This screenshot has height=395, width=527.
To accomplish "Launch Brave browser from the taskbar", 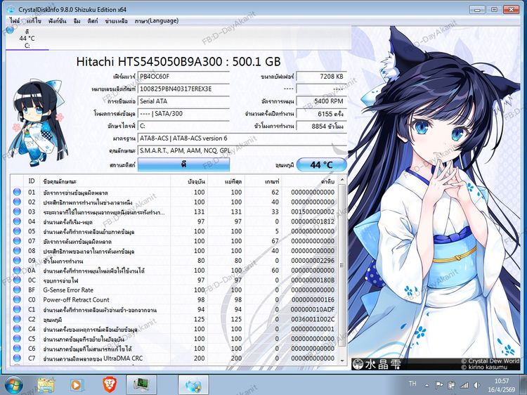I will pyautogui.click(x=109, y=385).
